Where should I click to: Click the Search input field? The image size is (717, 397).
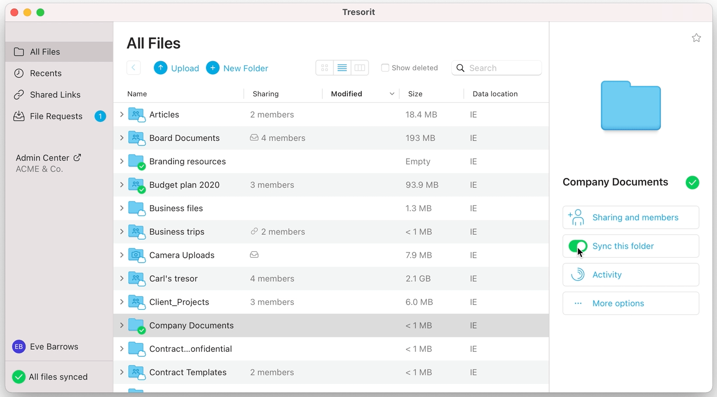point(496,68)
